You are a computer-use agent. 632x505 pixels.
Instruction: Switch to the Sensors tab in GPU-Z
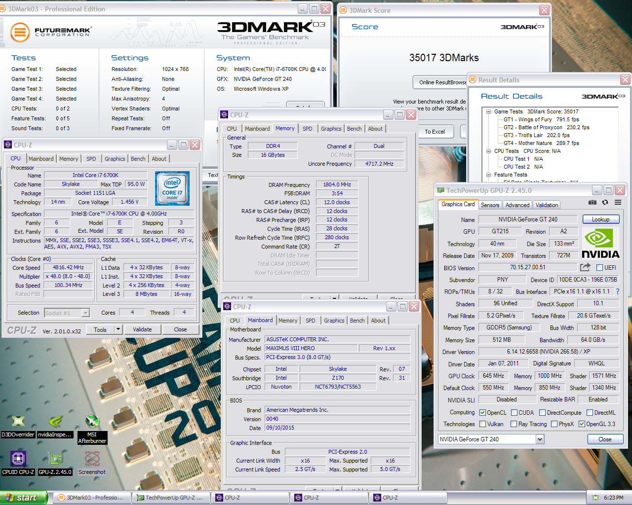point(490,205)
